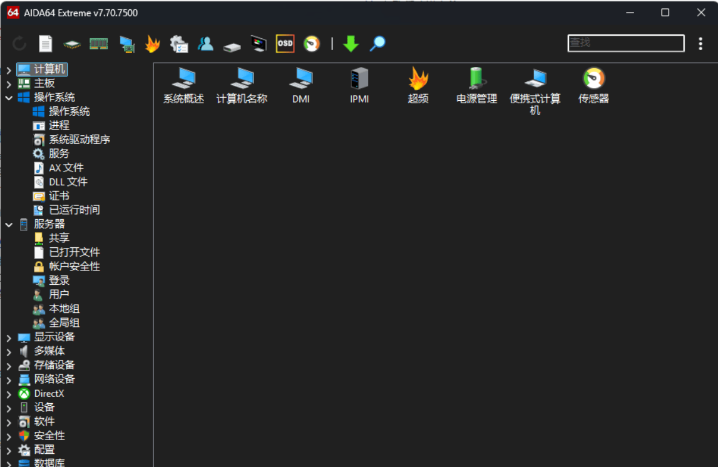This screenshot has width=718, height=467.
Task: Open the 便携式计算机 laptop icon
Action: tap(535, 91)
